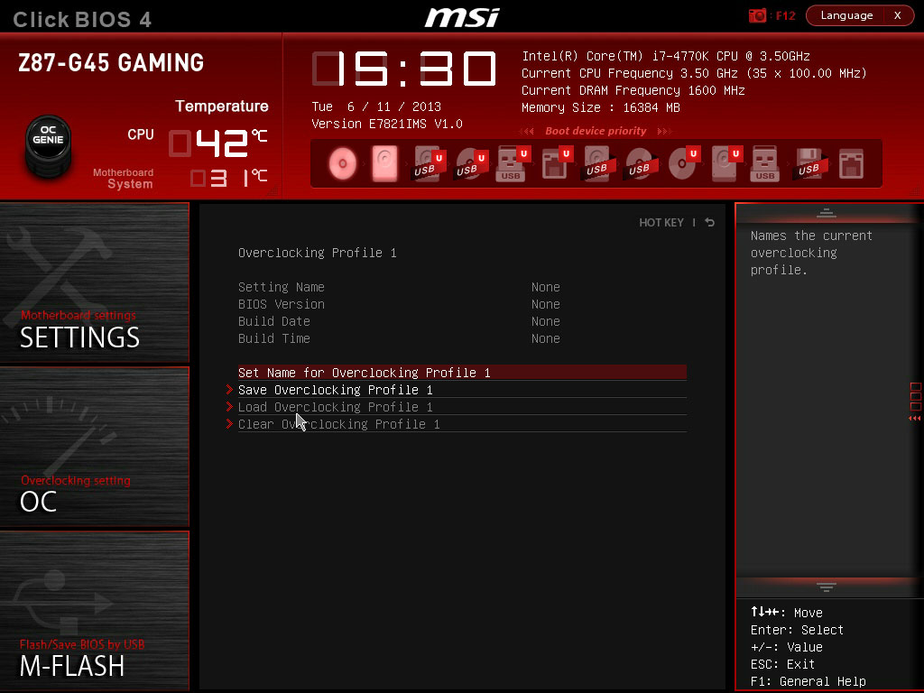924x693 pixels.
Task: Click 'Memory Size : 16384 MB' text
Action: [600, 107]
